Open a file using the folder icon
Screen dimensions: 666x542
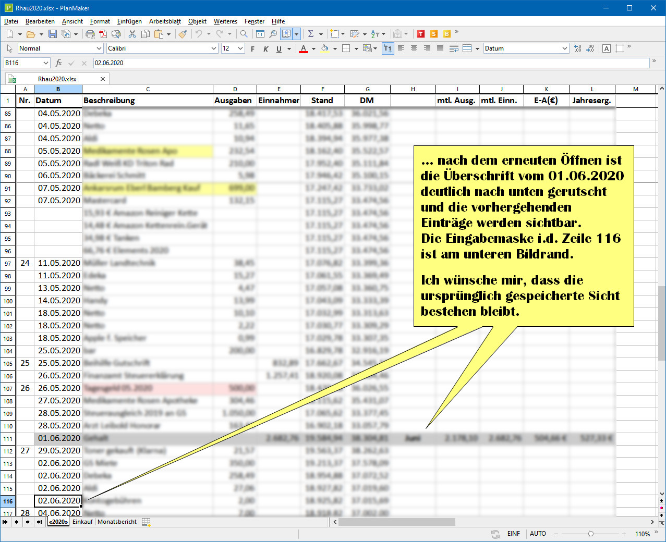pos(31,34)
